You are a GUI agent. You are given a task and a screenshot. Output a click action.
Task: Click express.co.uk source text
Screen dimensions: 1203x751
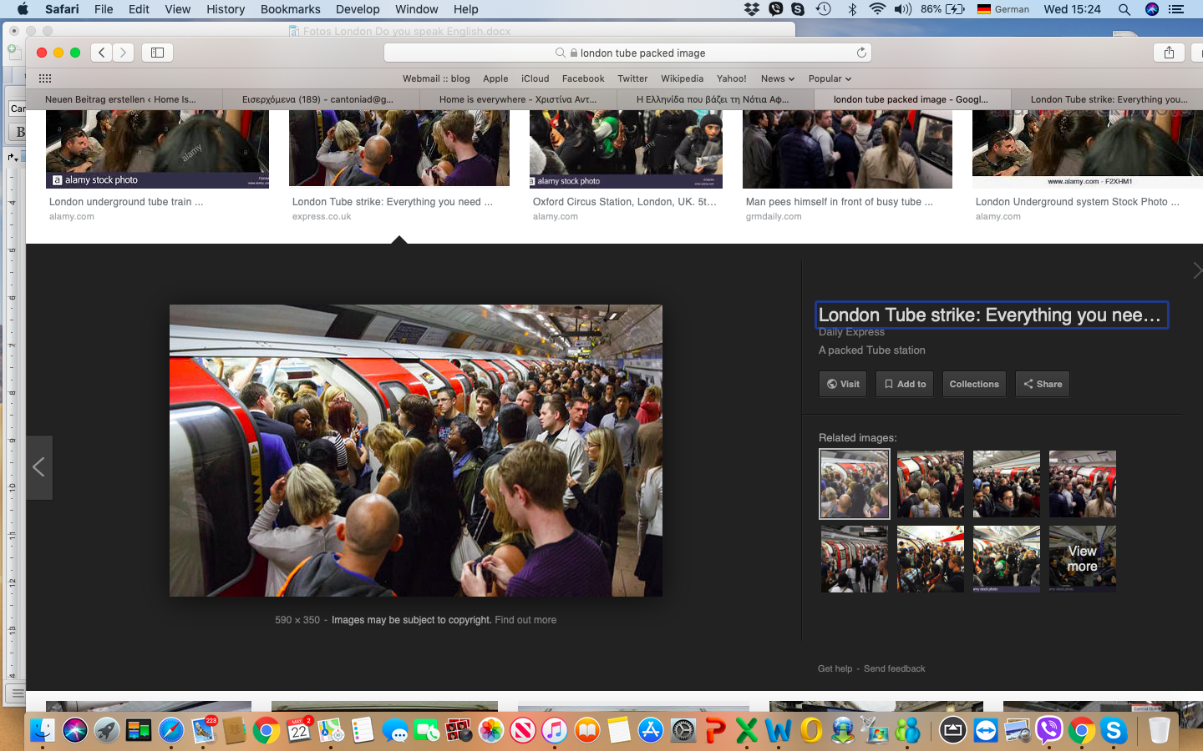[x=322, y=216]
